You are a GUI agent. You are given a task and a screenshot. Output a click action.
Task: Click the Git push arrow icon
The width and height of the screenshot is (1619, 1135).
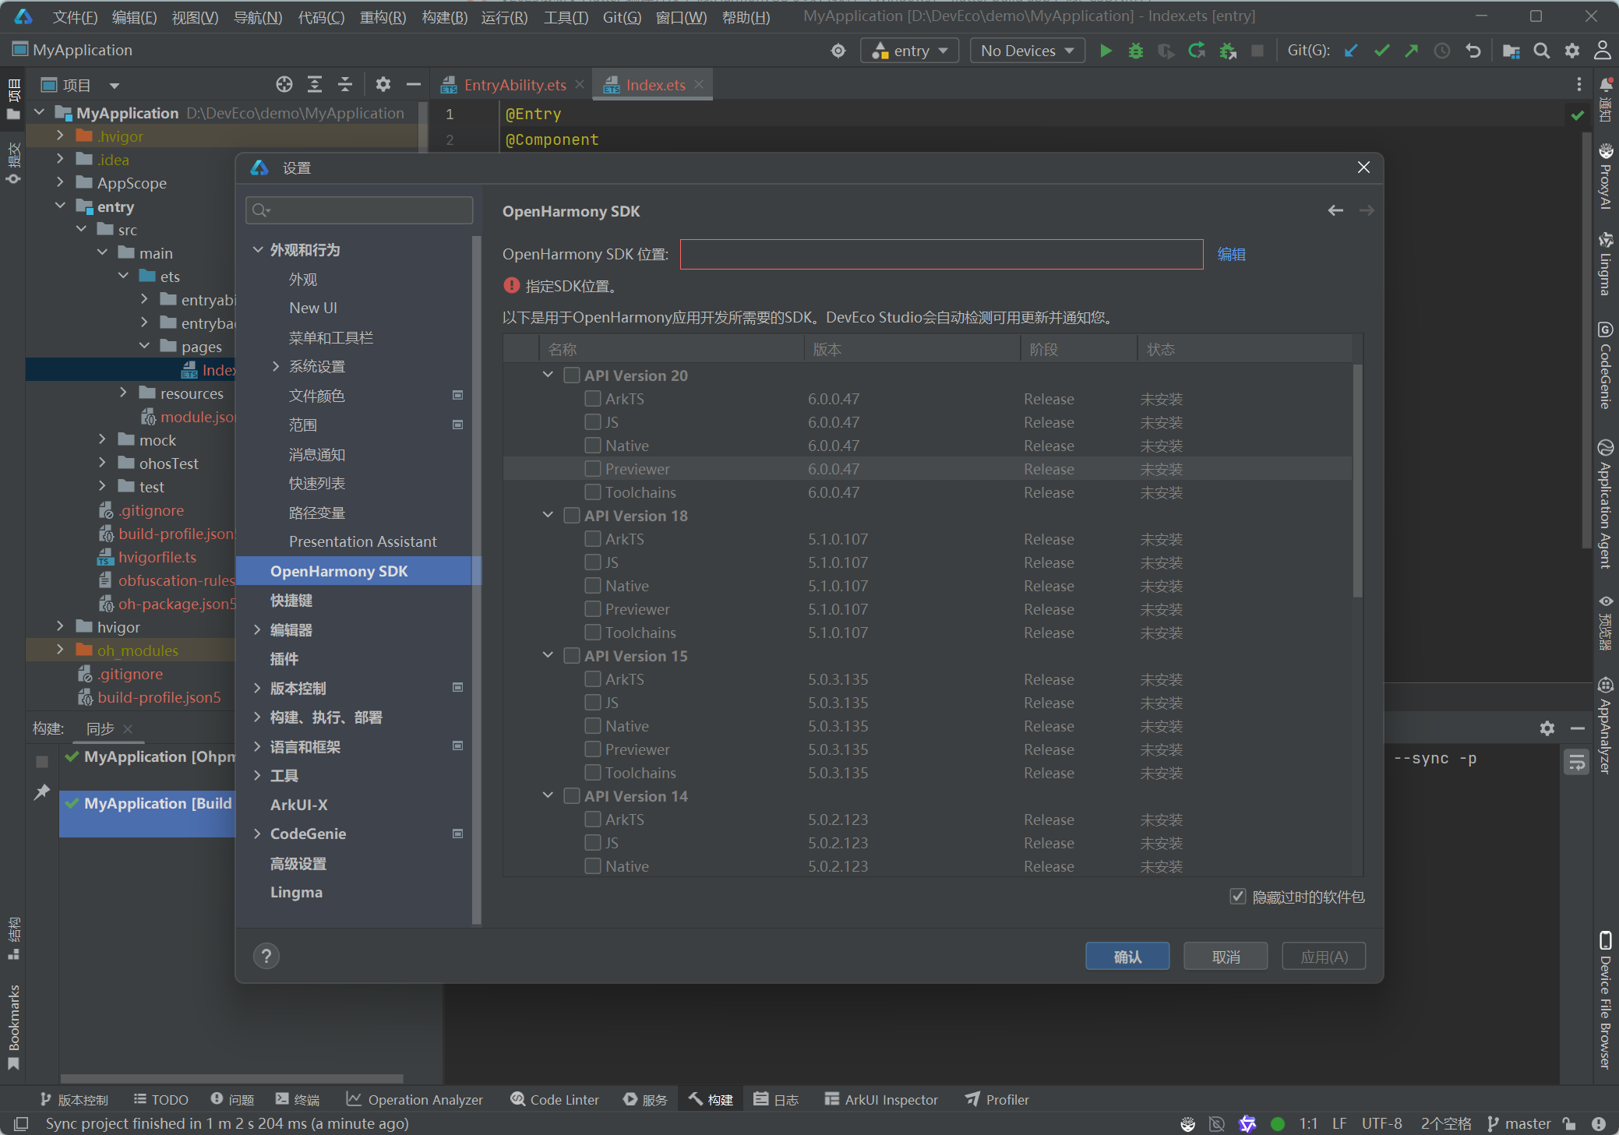click(x=1412, y=51)
